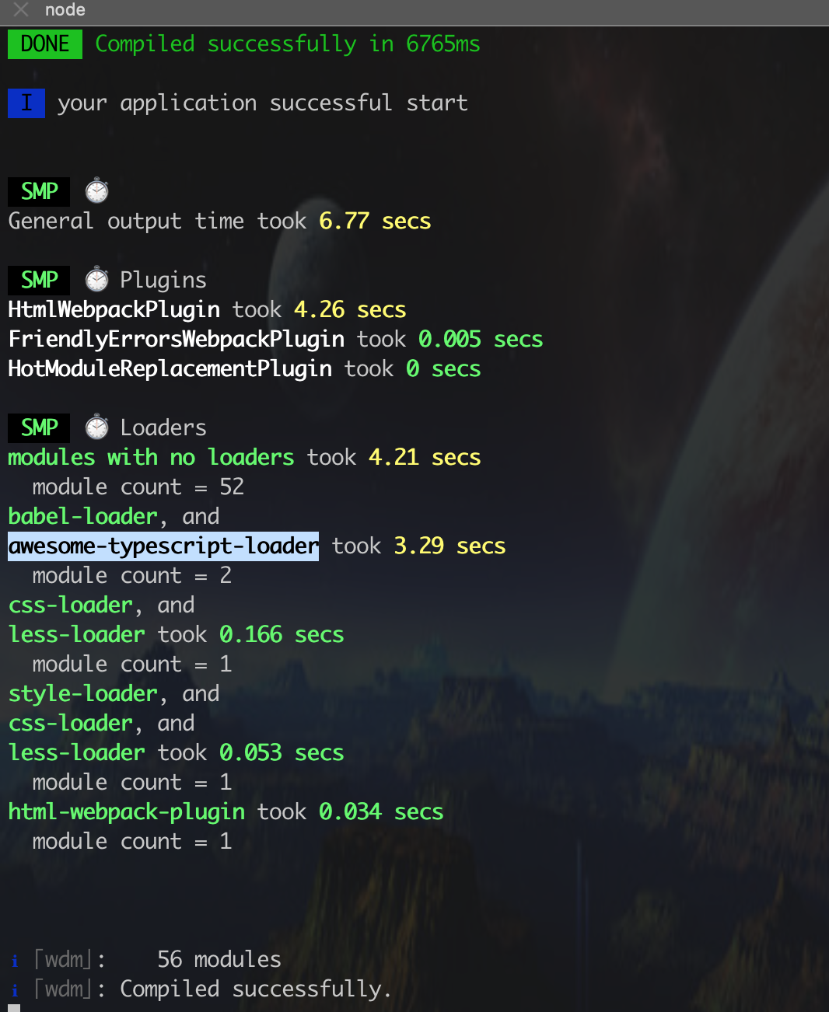The image size is (829, 1012).
Task: Click the html-webpack-plugin loader entry
Action: 127,811
